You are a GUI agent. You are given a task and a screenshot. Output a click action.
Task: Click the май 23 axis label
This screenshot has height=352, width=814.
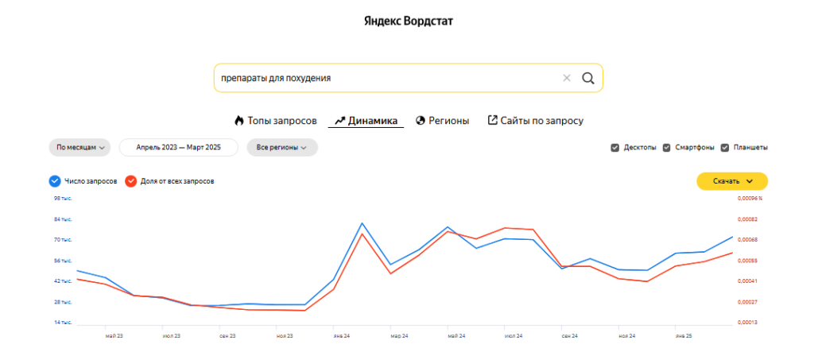point(114,336)
